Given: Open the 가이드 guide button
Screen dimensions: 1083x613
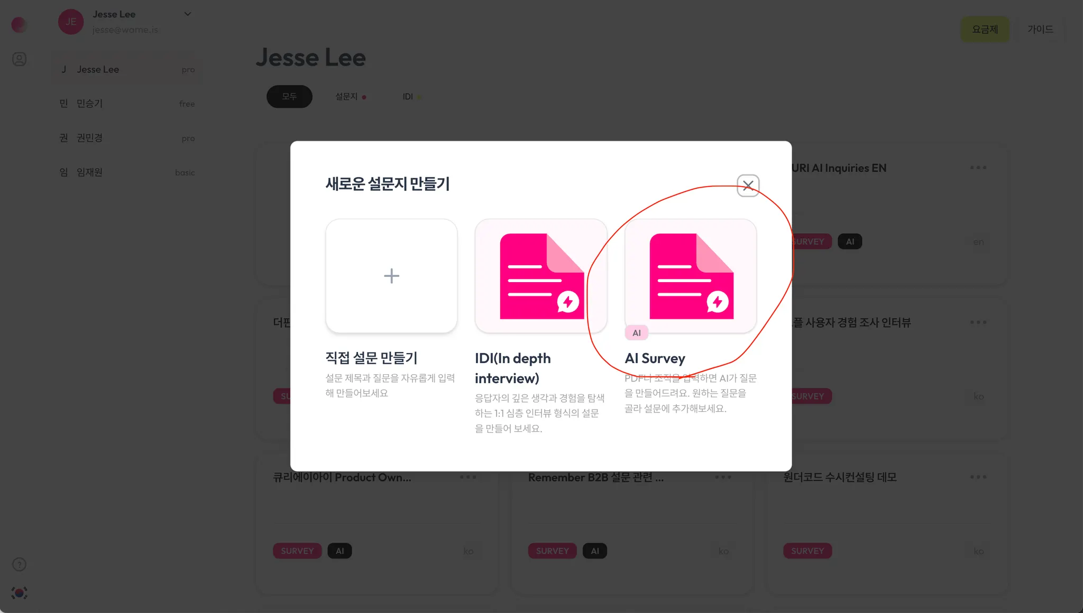Looking at the screenshot, I should (x=1040, y=30).
